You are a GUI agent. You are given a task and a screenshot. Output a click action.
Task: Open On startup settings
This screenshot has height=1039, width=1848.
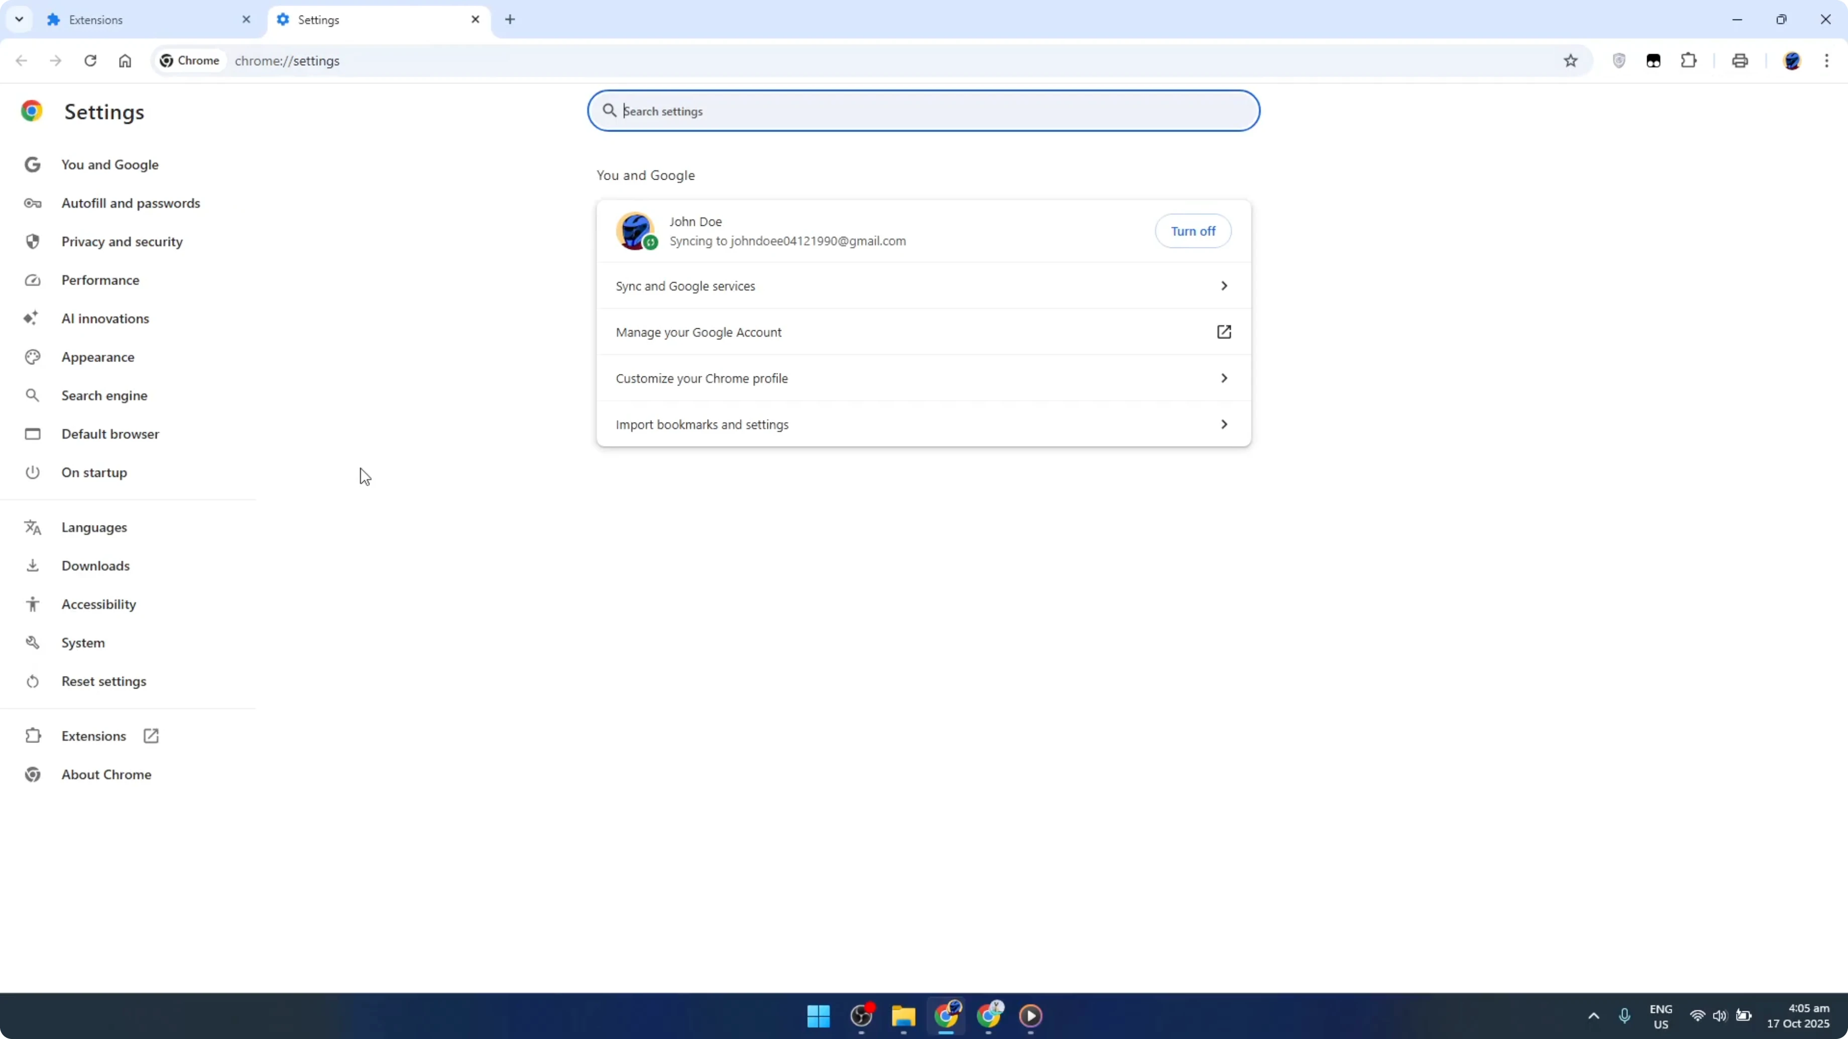(x=94, y=472)
